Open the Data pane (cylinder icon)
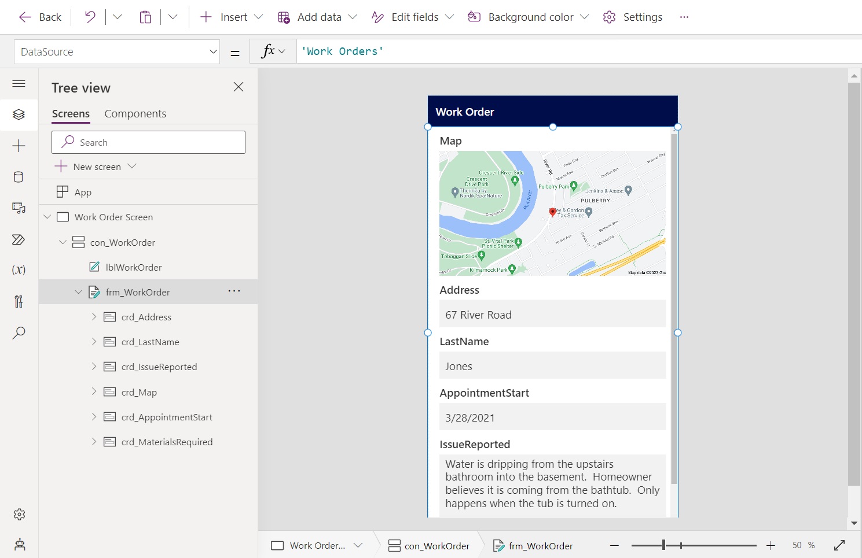Viewport: 862px width, 558px height. (19, 177)
